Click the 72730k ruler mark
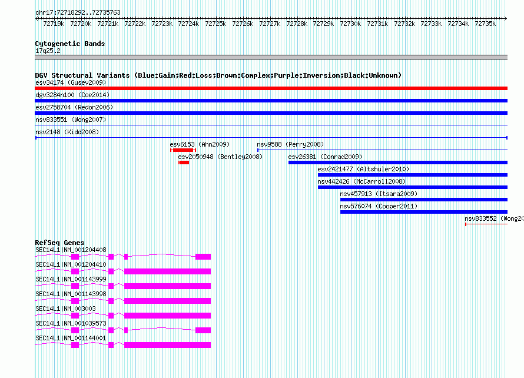This screenshot has width=524, height=378. coord(350,24)
